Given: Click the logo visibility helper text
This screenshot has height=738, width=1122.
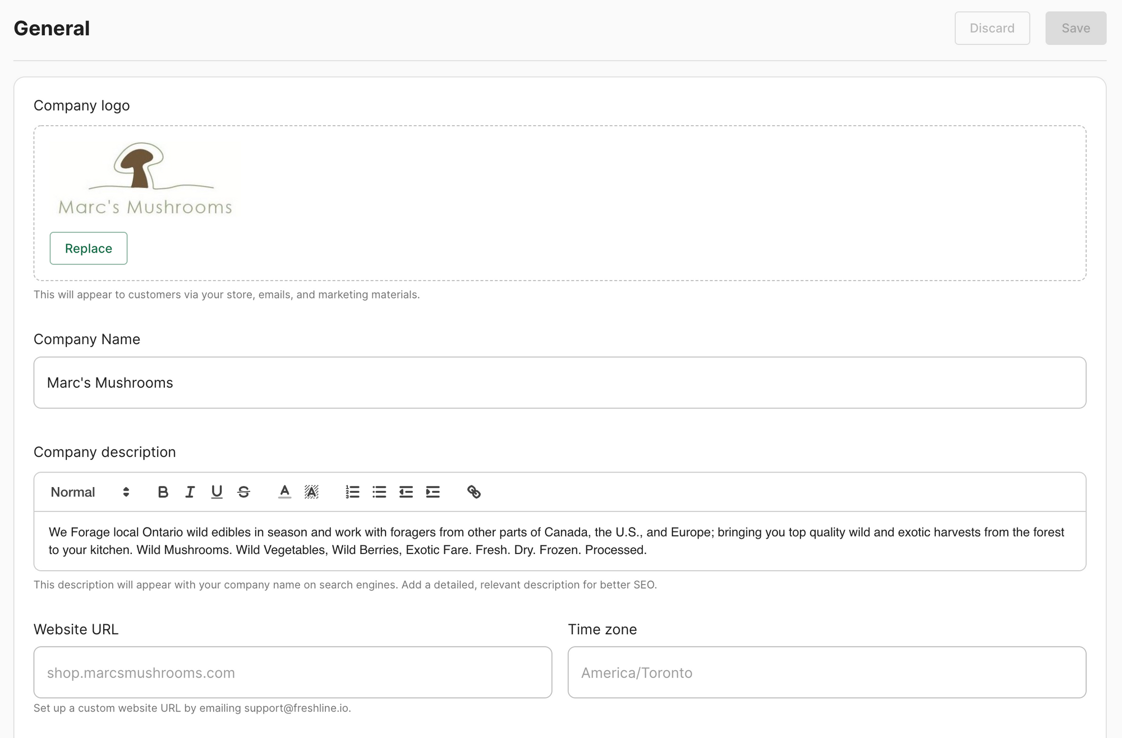Looking at the screenshot, I should click(x=227, y=295).
